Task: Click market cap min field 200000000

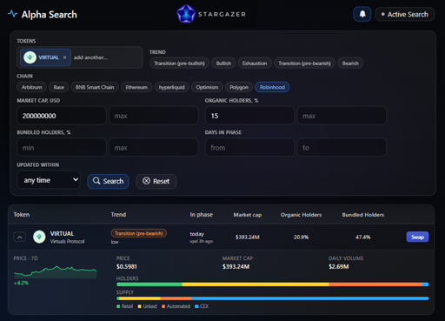Action: (62, 116)
